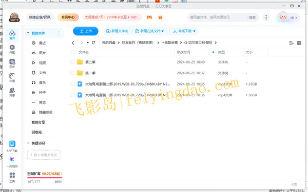Collapse the 快捷访问 section arrow
This screenshot has width=308, height=192.
[28, 143]
